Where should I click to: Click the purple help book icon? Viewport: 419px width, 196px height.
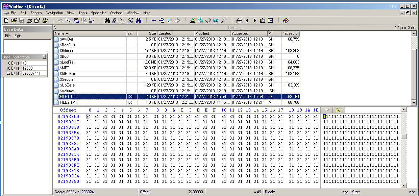click(x=286, y=21)
